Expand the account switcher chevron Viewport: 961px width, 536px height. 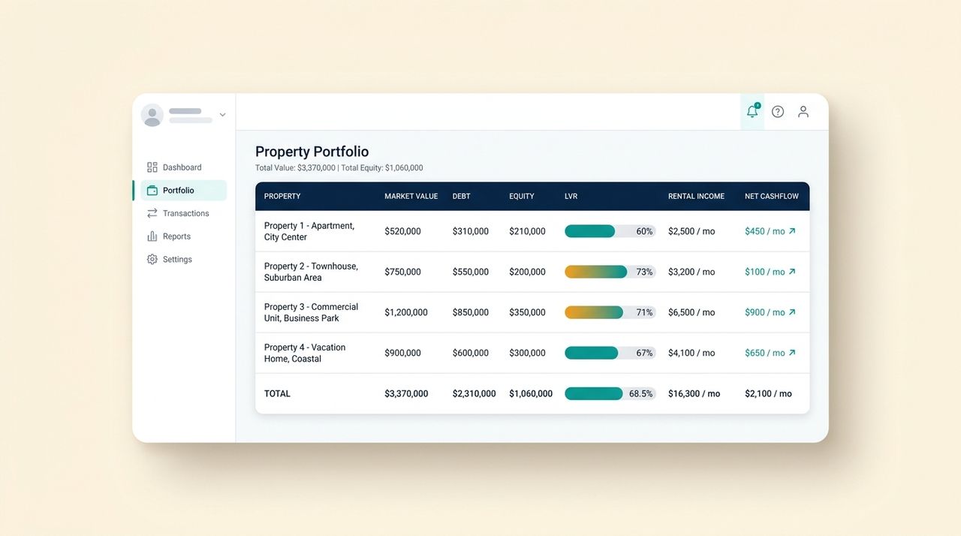tap(222, 115)
